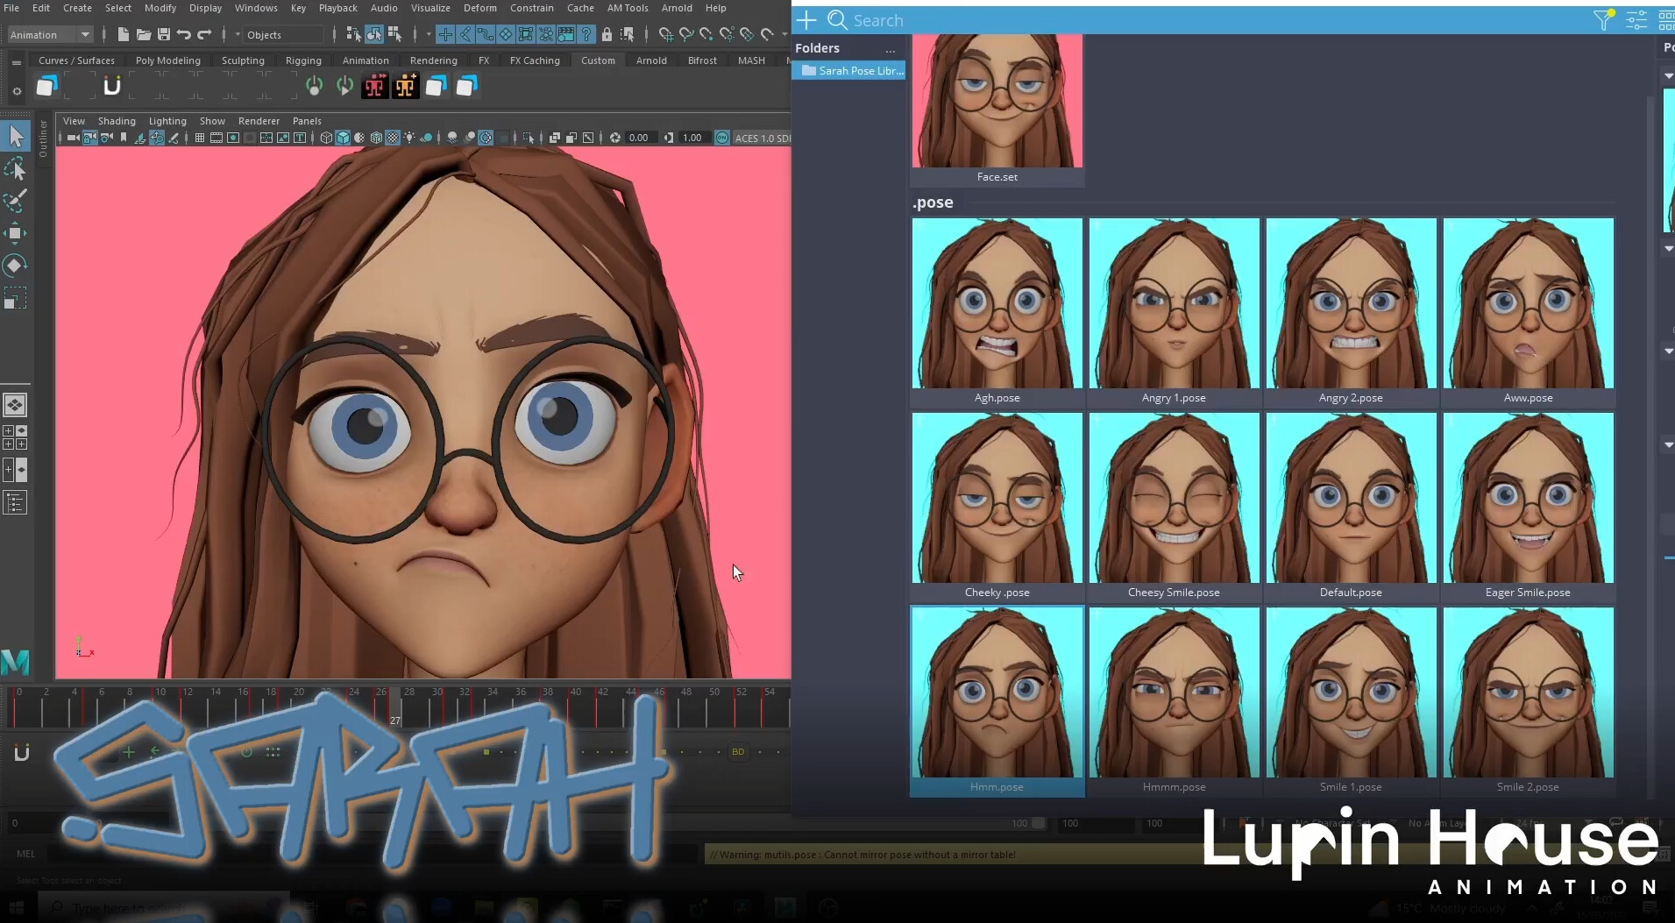Viewport: 1675px width, 923px height.
Task: Open a scene with the folder icon
Action: point(145,34)
